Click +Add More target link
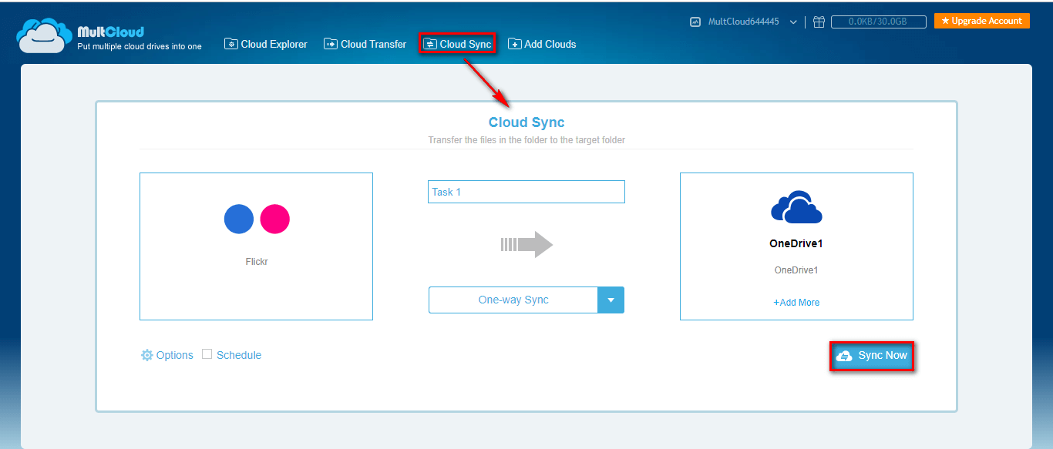This screenshot has height=449, width=1053. (x=796, y=303)
